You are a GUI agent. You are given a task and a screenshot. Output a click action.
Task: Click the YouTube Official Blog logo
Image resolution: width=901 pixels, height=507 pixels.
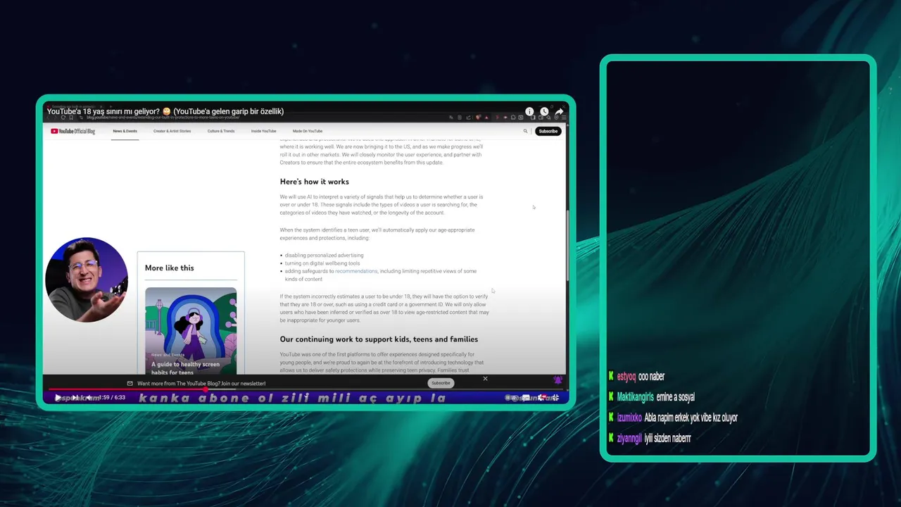[x=73, y=131]
